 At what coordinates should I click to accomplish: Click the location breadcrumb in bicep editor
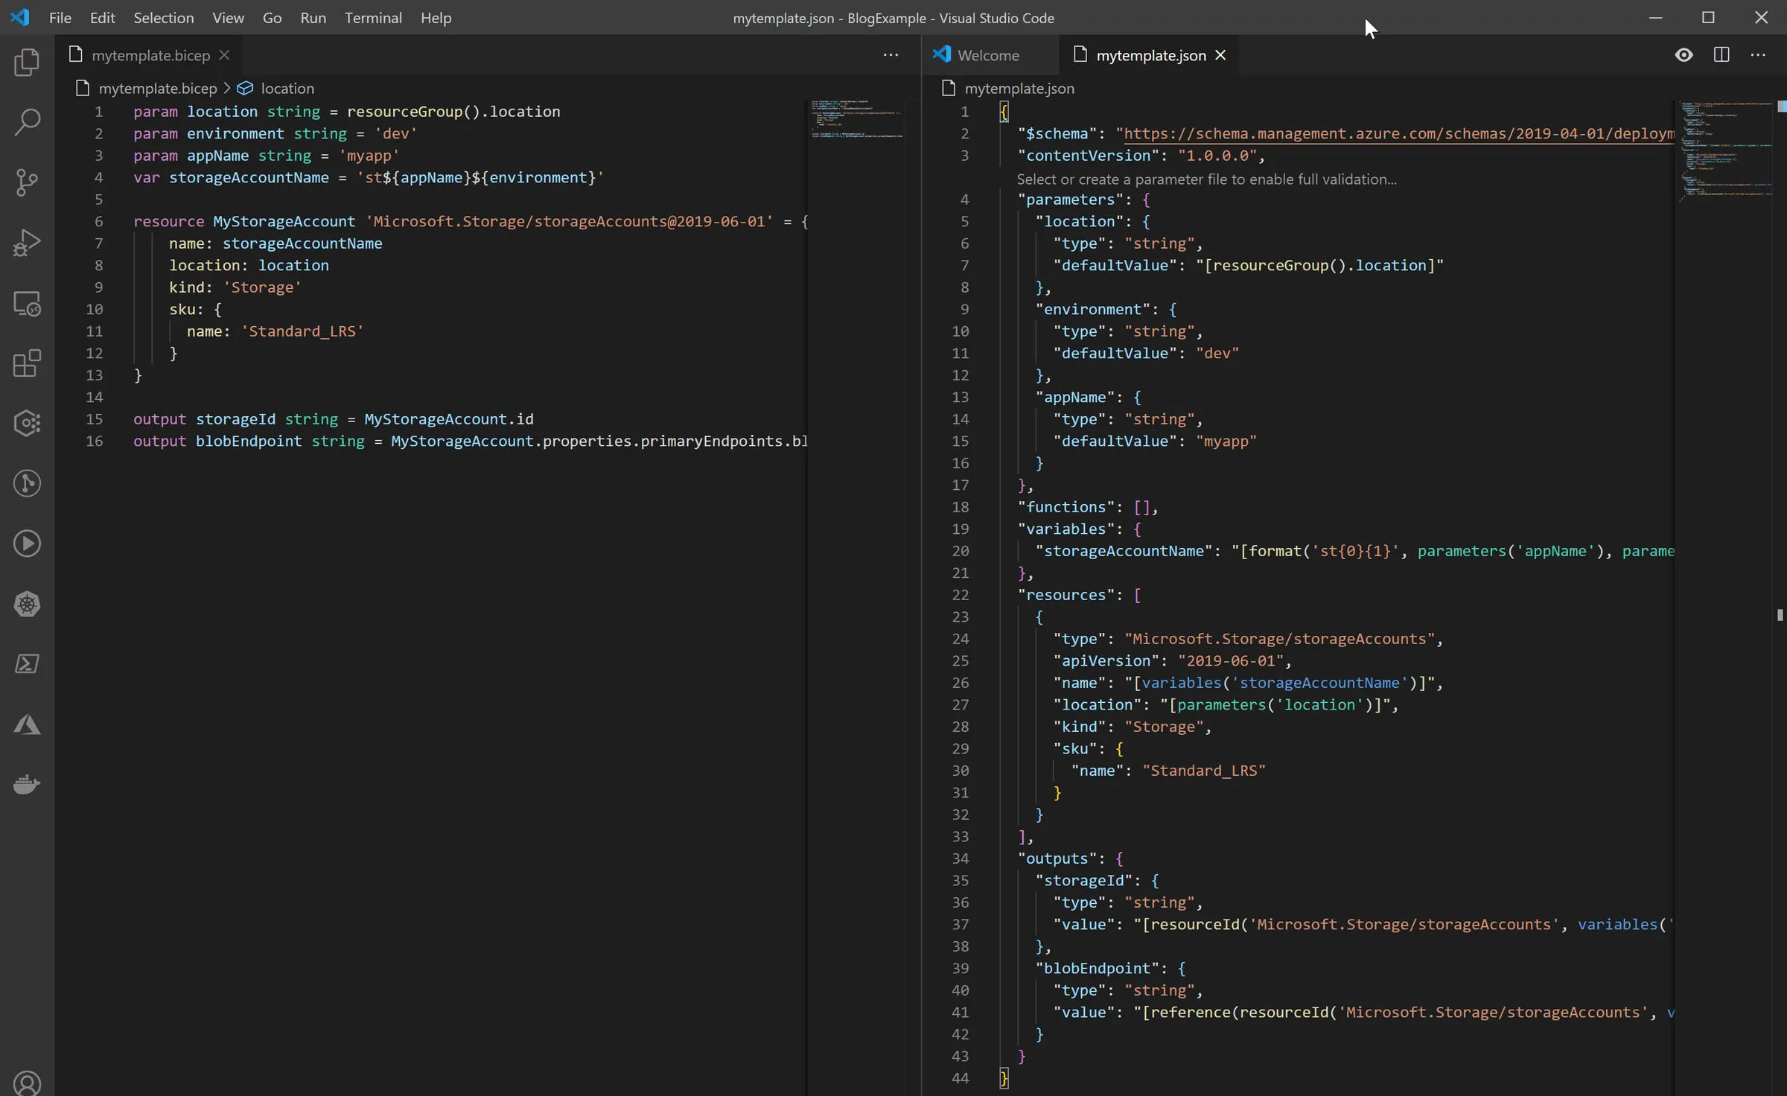(276, 89)
